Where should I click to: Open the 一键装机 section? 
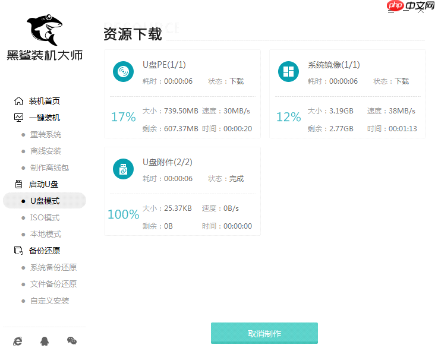[45, 118]
